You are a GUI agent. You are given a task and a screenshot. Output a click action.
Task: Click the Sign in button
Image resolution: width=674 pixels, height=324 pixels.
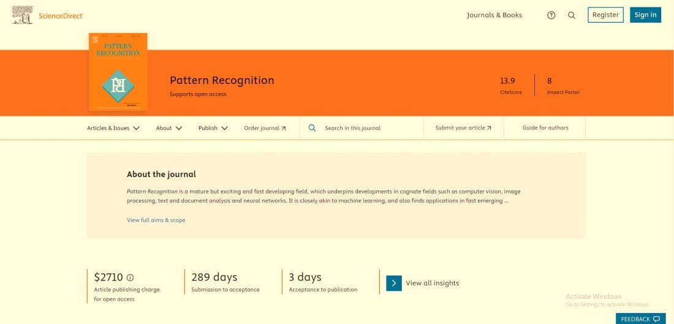pyautogui.click(x=645, y=15)
